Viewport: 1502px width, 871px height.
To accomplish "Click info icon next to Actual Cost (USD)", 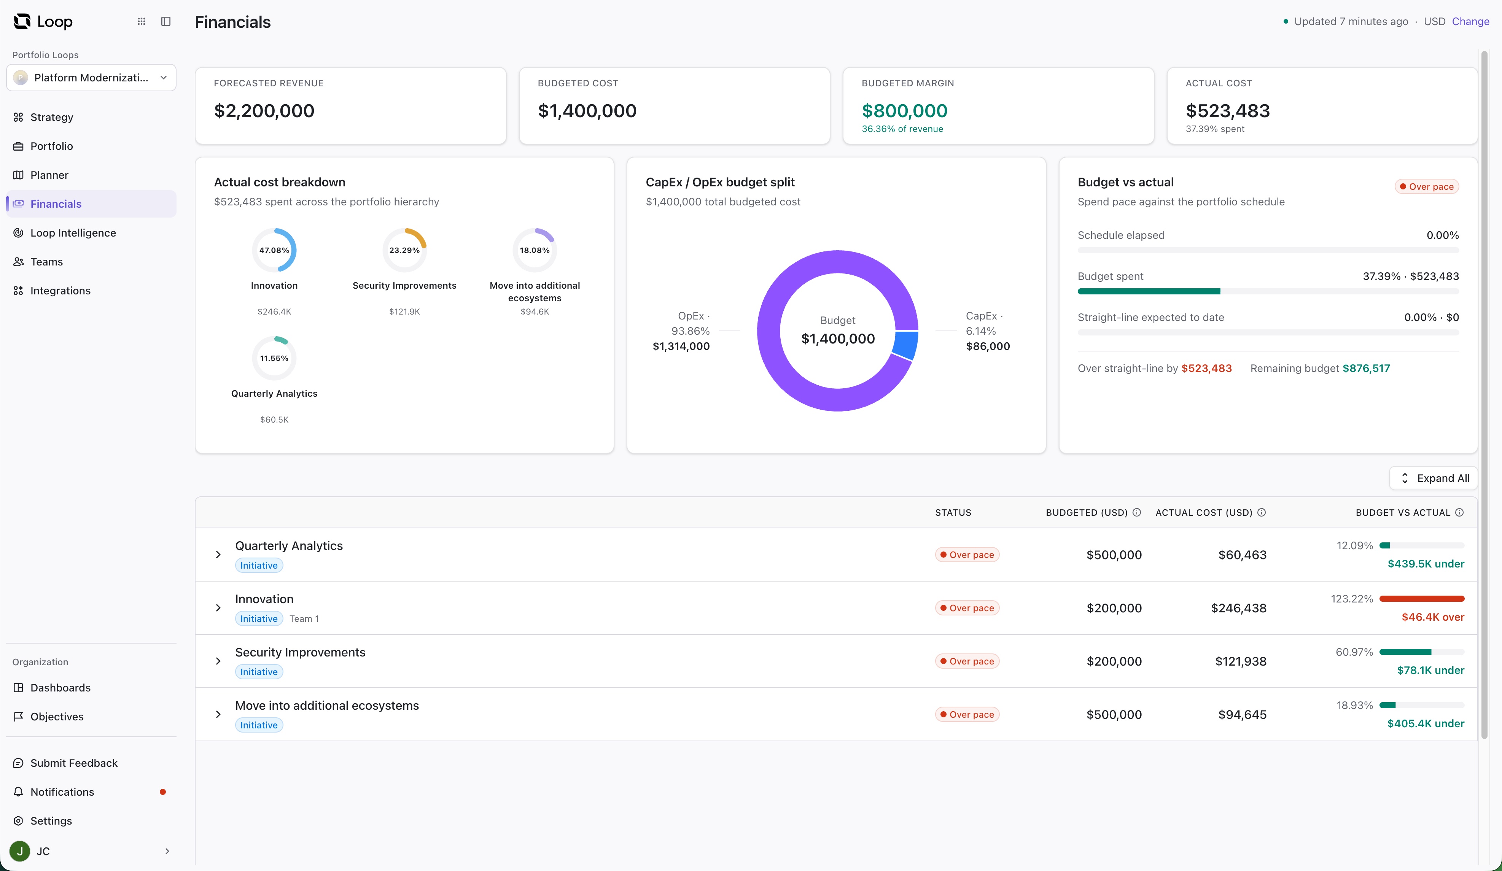I will pyautogui.click(x=1262, y=512).
